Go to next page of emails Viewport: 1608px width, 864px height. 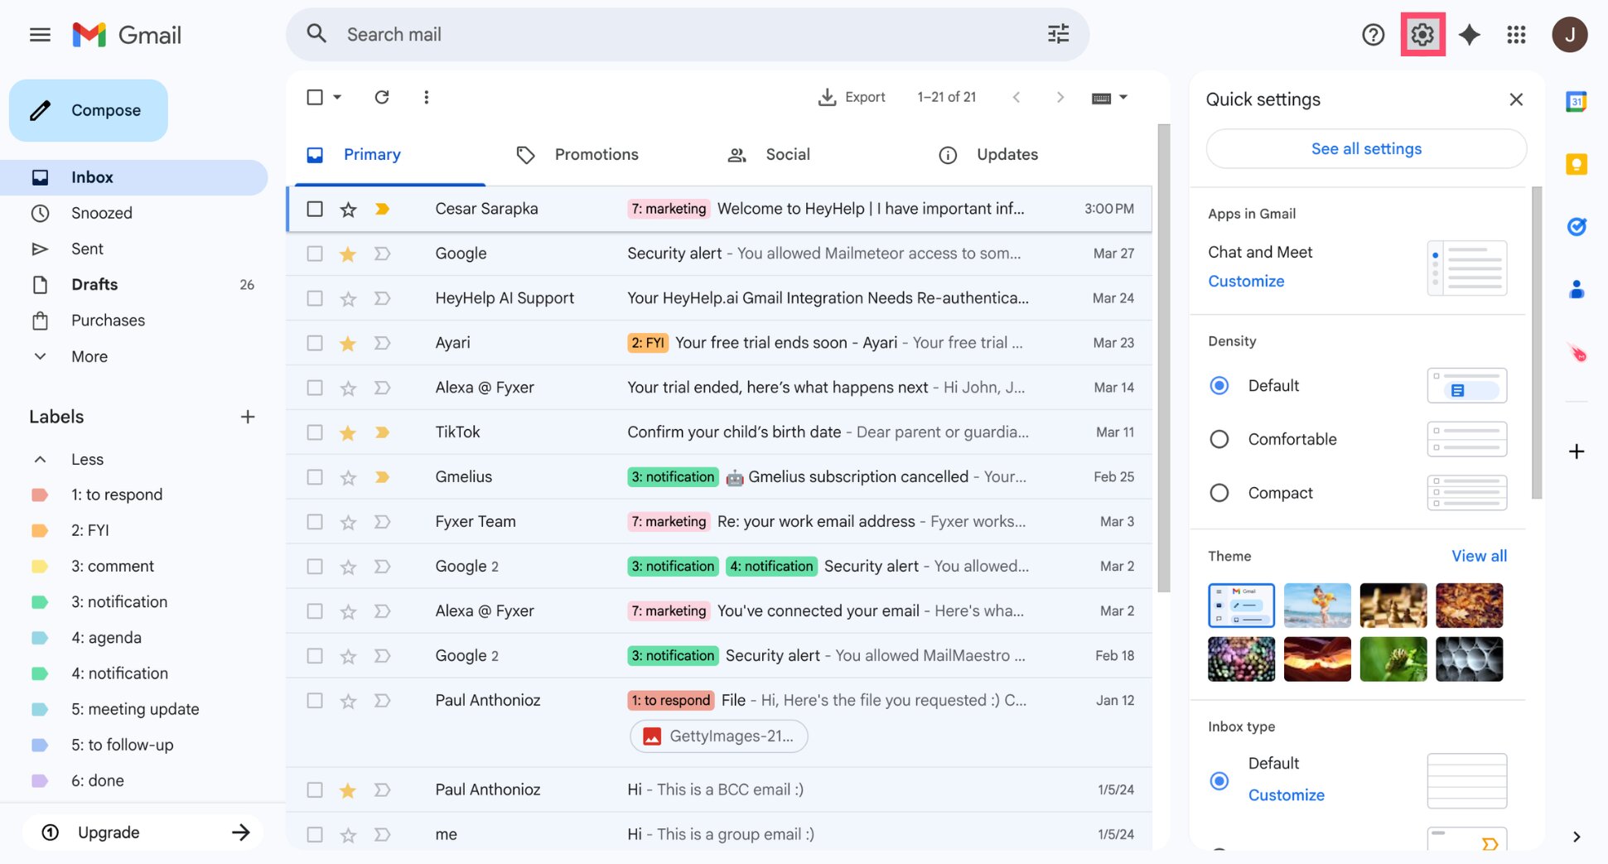click(1060, 97)
